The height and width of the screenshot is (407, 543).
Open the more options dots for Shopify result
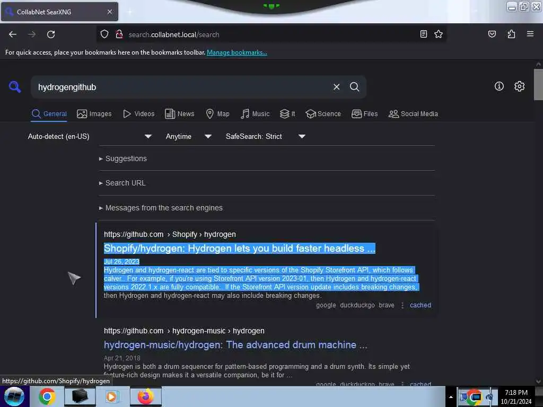[x=402, y=305]
